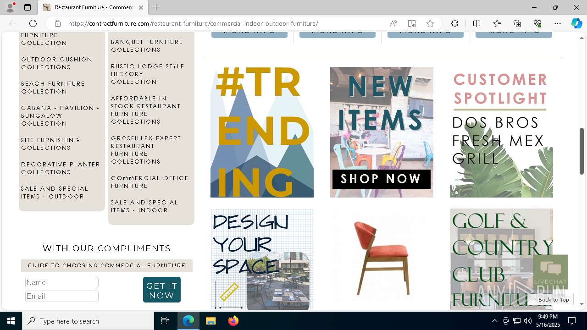Open the Favorites list icon
This screenshot has width=587, height=330.
(497, 23)
